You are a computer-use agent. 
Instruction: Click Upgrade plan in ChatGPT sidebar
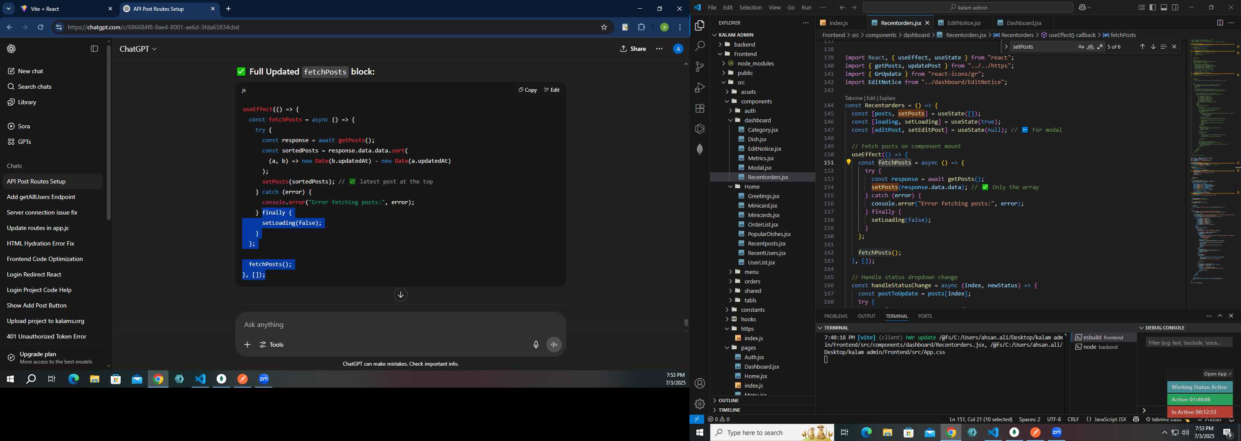coord(52,357)
